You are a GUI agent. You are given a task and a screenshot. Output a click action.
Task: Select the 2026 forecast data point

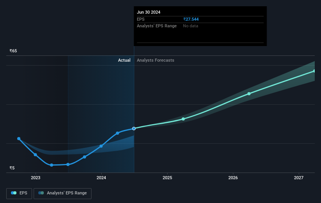pyautogui.click(x=249, y=94)
